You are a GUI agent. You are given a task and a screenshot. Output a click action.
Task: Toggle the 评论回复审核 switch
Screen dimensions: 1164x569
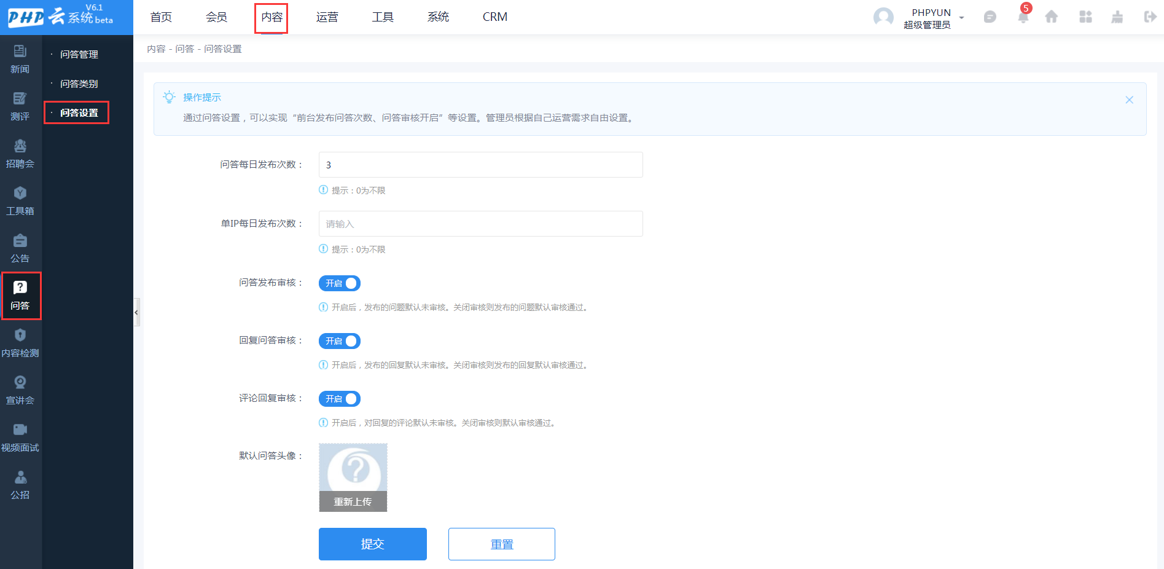click(x=340, y=399)
